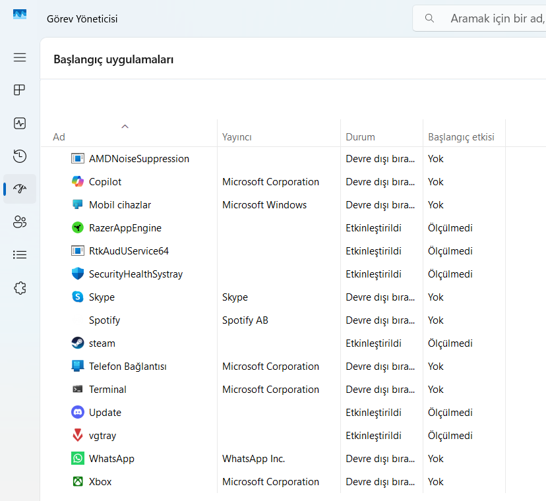Select the WhatsApp row
The image size is (546, 501).
click(111, 459)
